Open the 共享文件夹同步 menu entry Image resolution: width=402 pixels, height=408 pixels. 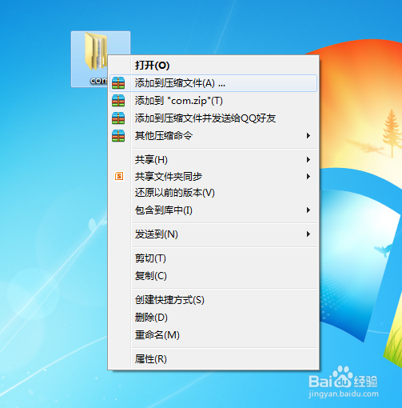[x=213, y=176]
